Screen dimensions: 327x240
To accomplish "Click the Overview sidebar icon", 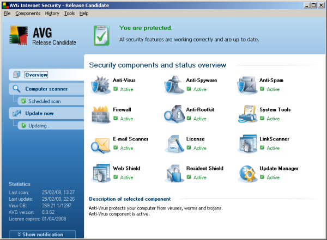I will (x=16, y=75).
